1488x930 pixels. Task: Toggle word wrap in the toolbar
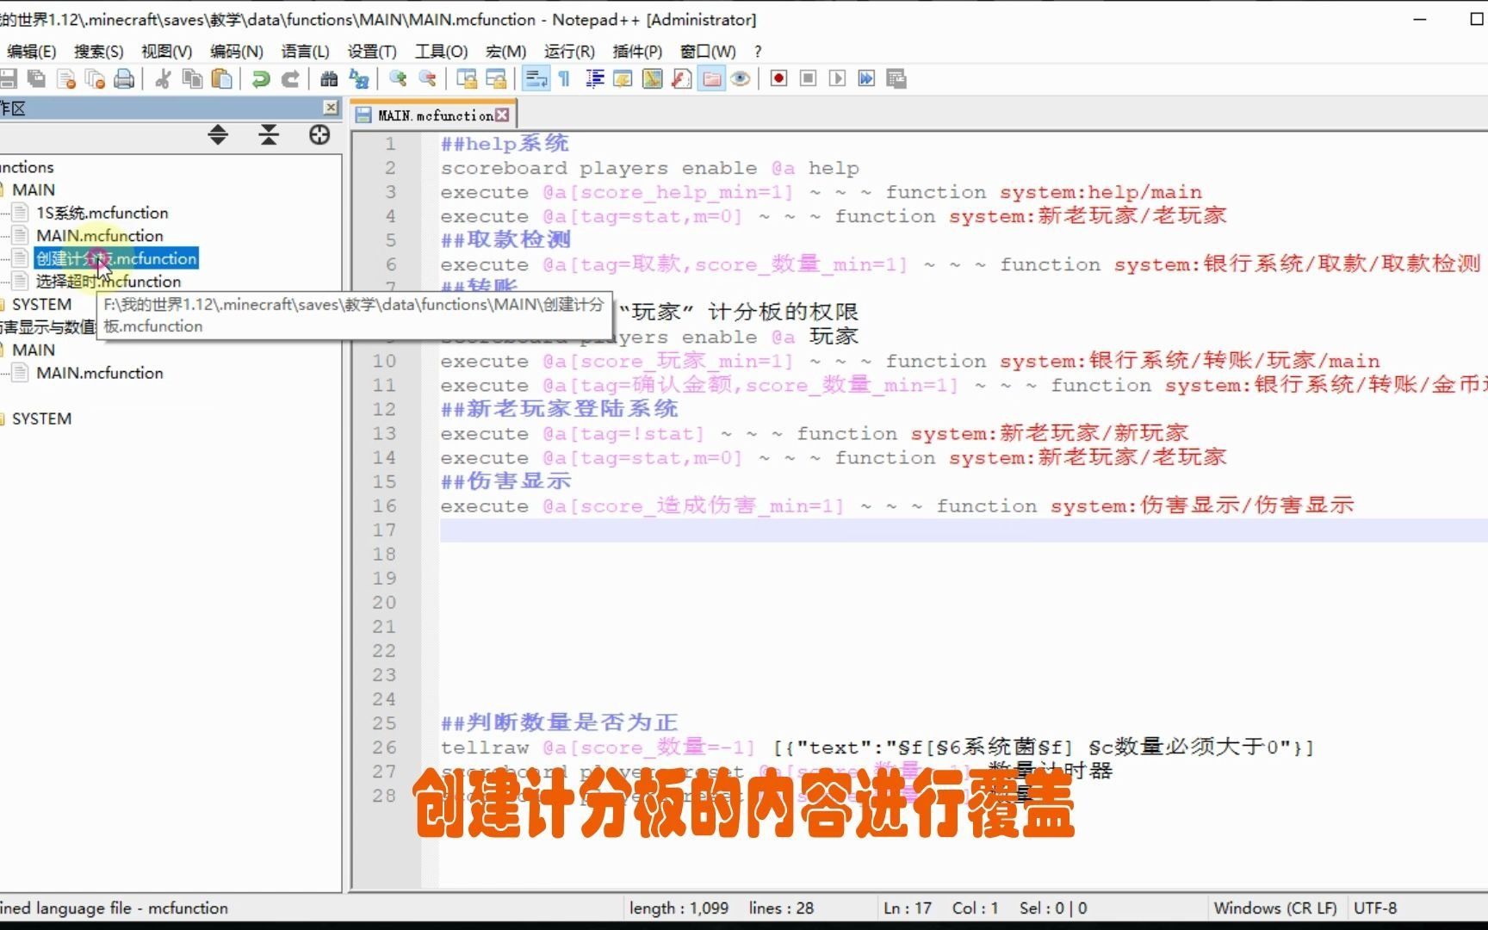coord(536,78)
